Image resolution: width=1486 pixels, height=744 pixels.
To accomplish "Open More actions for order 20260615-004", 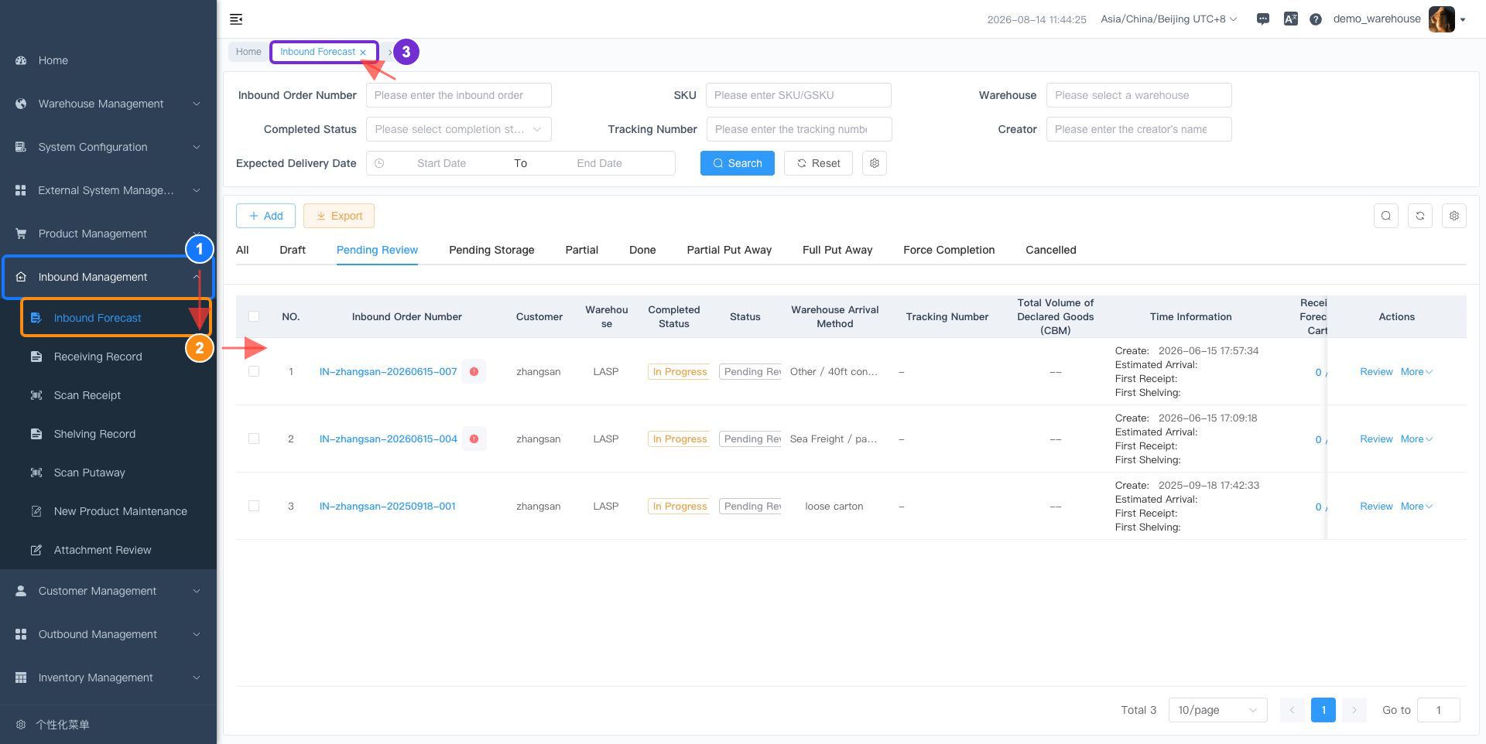I will pos(1416,439).
